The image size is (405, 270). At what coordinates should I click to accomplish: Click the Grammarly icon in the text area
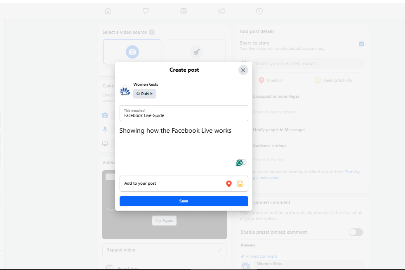click(x=240, y=163)
